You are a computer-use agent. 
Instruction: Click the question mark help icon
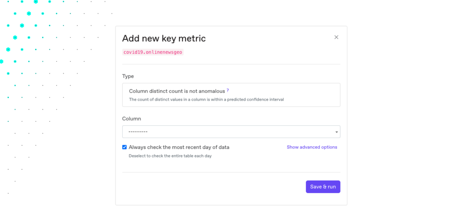point(228,90)
